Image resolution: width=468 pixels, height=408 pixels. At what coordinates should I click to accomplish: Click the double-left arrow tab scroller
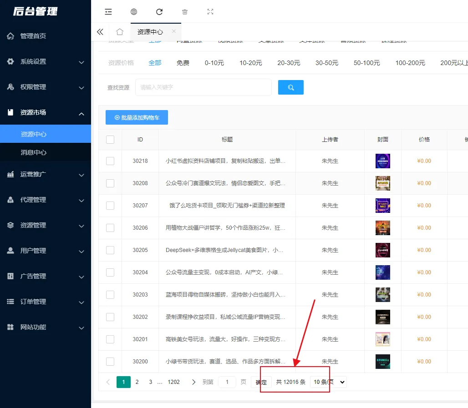tap(100, 32)
